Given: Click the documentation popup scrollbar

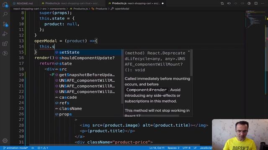Looking at the screenshot, I should 191,63.
